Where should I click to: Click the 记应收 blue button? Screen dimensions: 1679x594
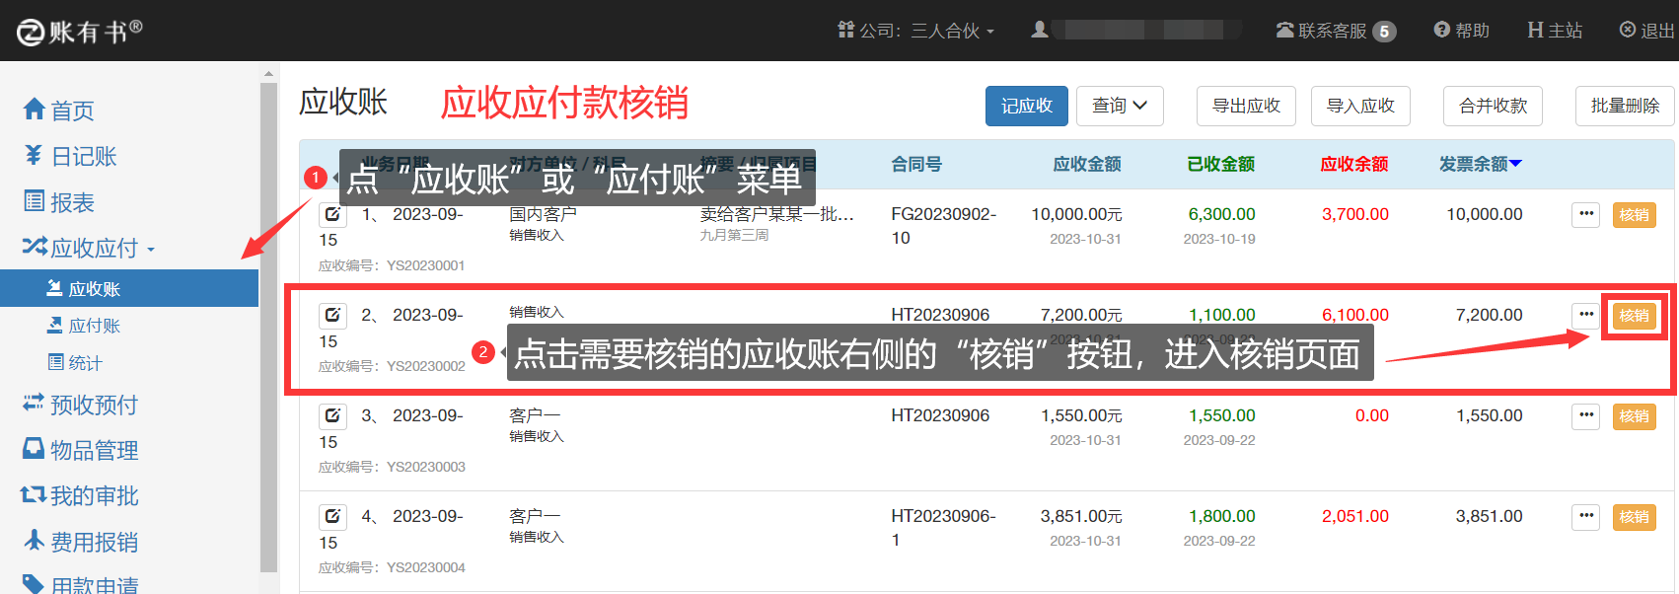1026,106
